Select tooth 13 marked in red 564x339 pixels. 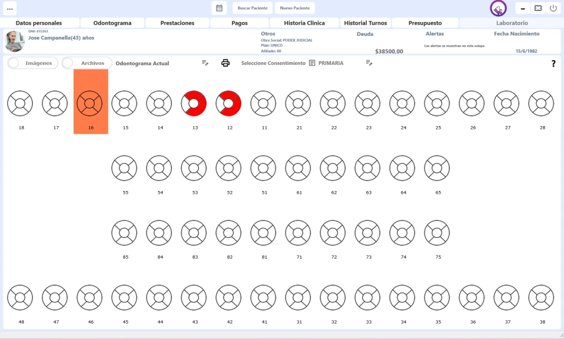[193, 103]
